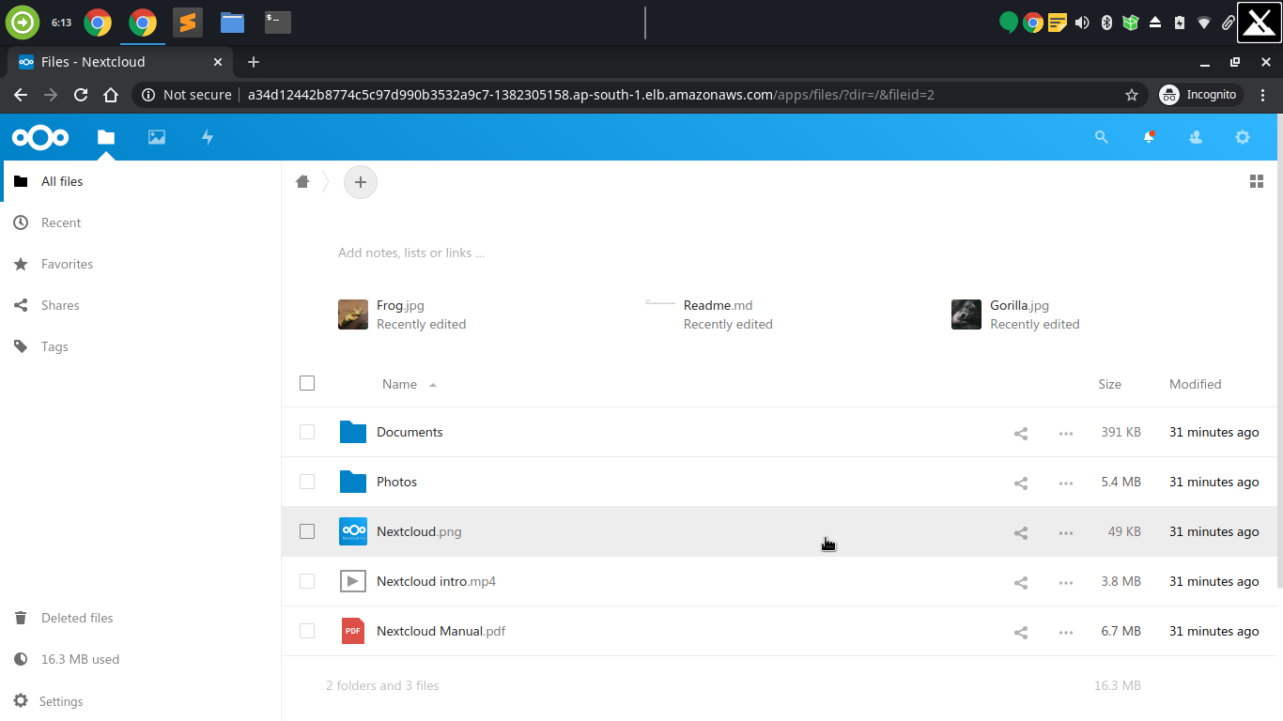
Task: Open Recent in sidebar
Action: point(141,222)
